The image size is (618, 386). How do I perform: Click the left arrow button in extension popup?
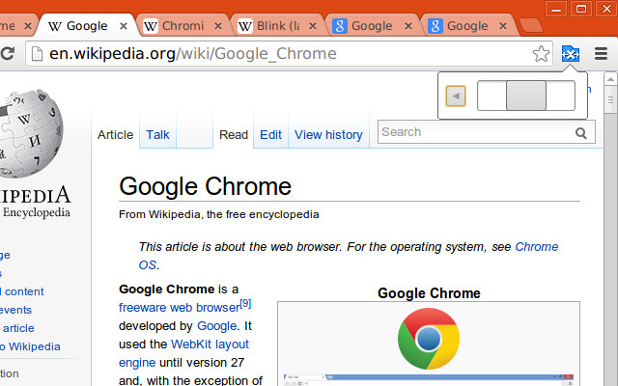(x=456, y=96)
